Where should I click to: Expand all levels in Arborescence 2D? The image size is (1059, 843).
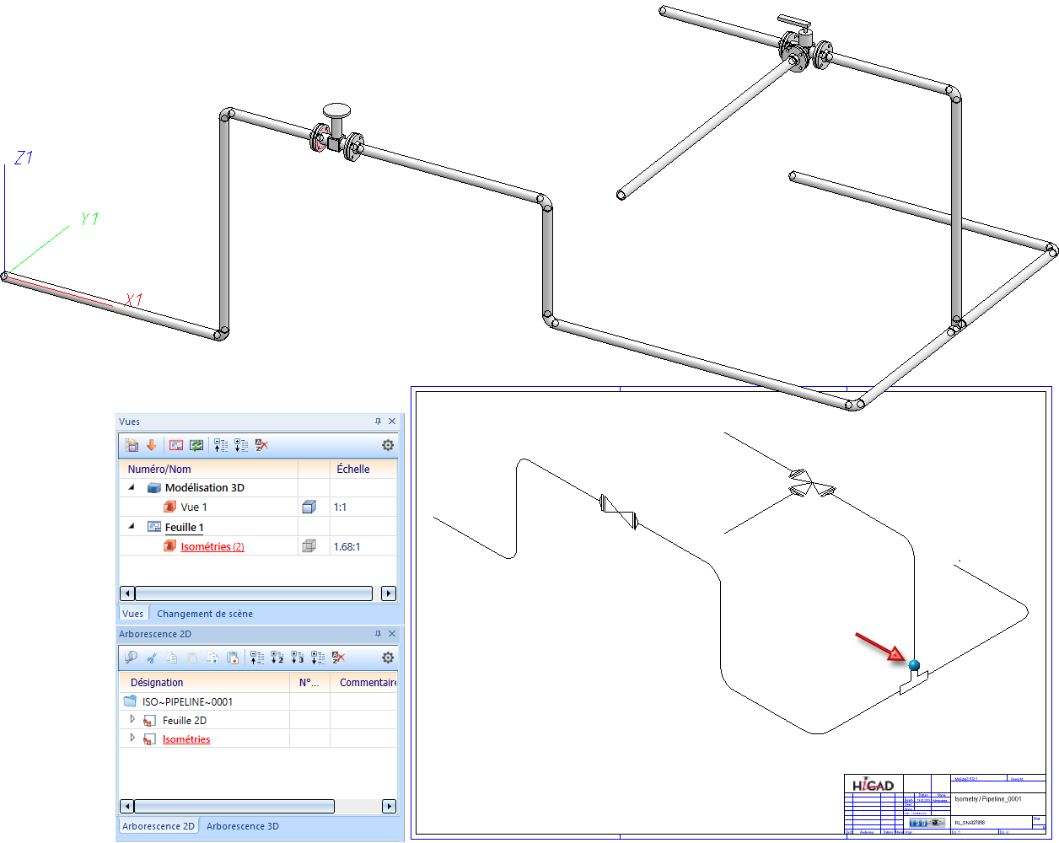[318, 658]
